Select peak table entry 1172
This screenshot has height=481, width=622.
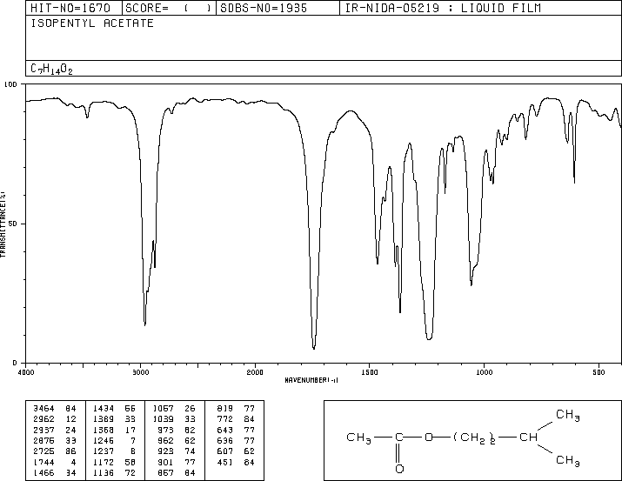coord(114,462)
